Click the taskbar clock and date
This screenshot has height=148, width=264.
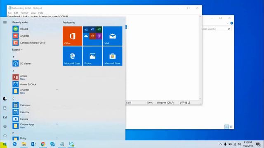(247, 144)
